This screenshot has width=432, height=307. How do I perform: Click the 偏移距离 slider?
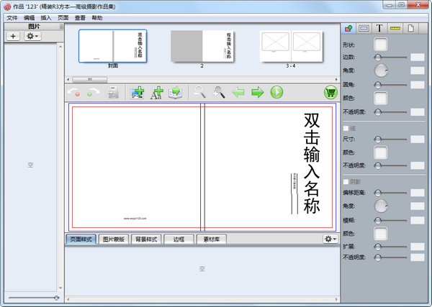coord(390,193)
